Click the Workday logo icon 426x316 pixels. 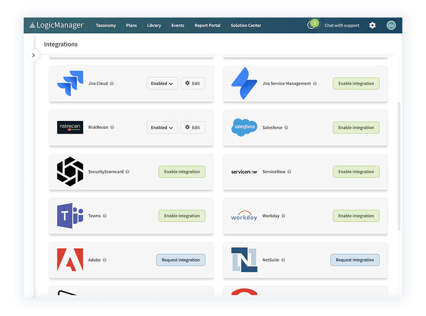coord(244,216)
